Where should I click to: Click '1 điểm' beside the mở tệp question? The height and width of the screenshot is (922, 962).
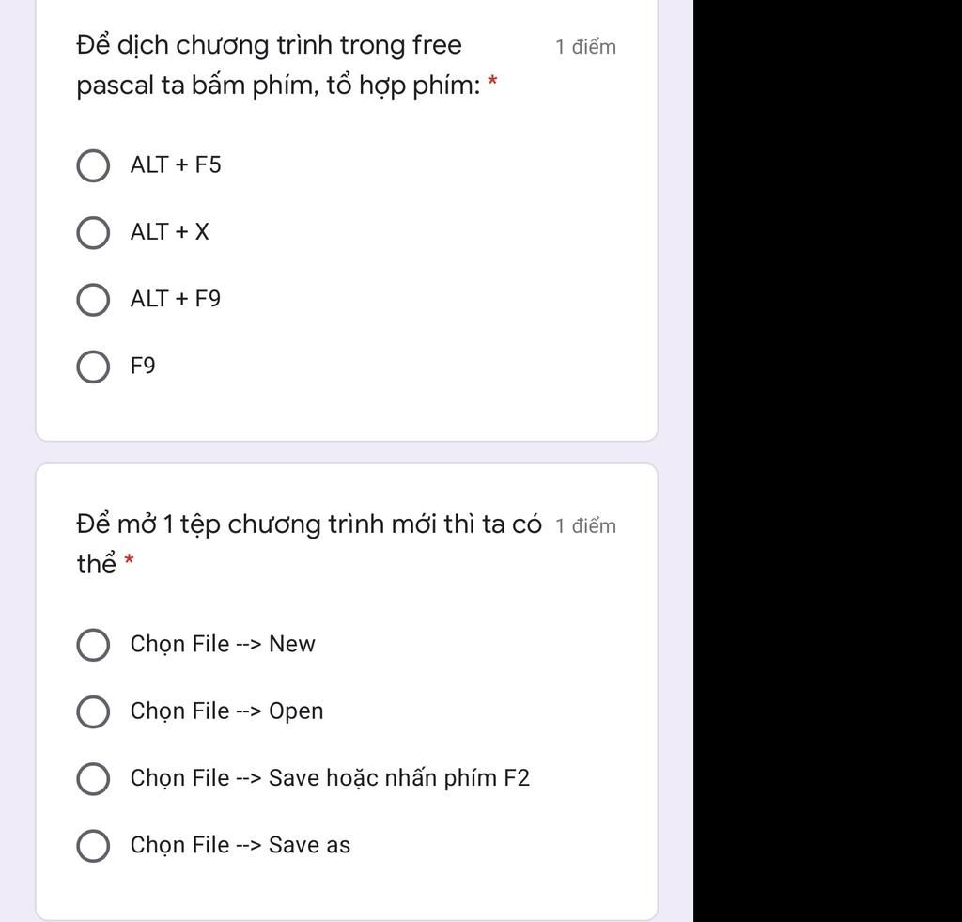[586, 526]
